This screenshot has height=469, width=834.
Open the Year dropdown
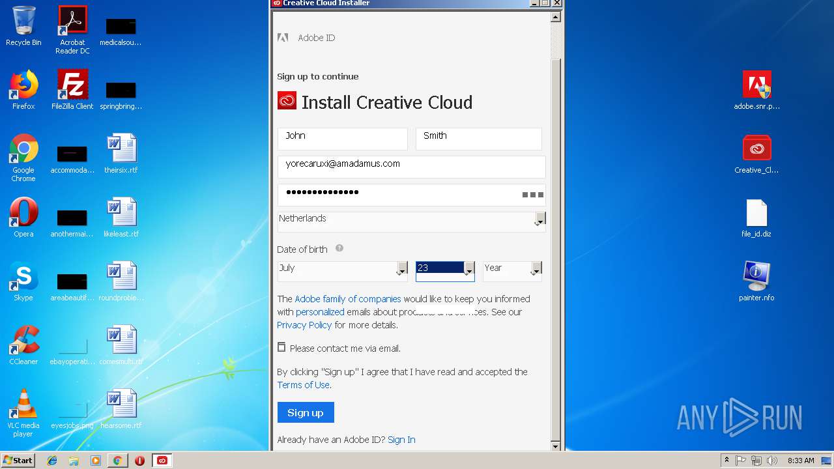[512, 272]
